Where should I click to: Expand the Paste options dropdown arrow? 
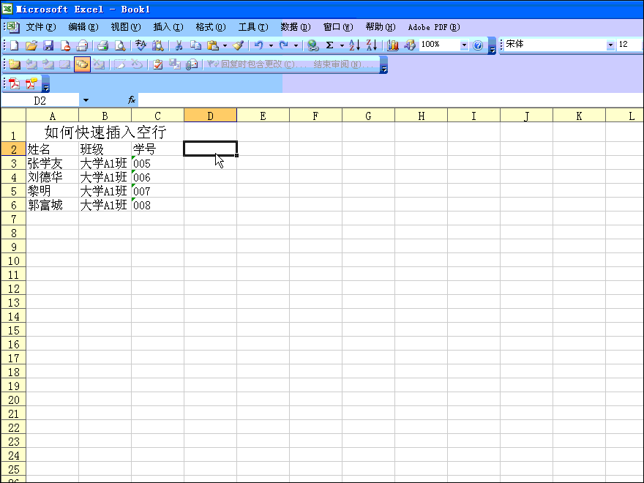point(225,45)
